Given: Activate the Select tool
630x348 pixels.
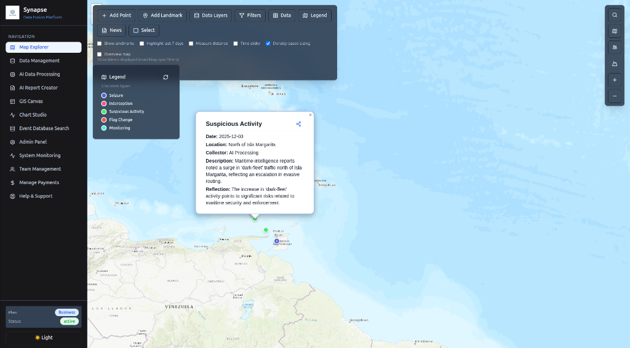Looking at the screenshot, I should click(x=144, y=31).
